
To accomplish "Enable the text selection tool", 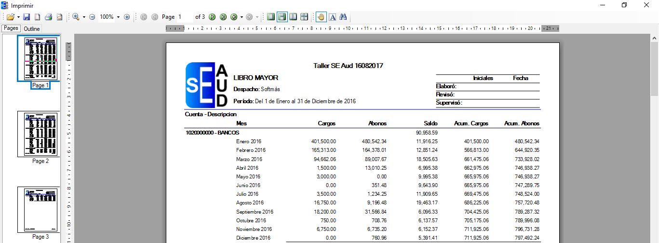I will [x=332, y=17].
